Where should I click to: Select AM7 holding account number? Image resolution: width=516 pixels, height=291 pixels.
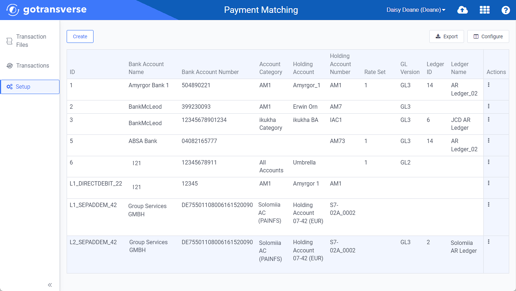click(x=336, y=107)
